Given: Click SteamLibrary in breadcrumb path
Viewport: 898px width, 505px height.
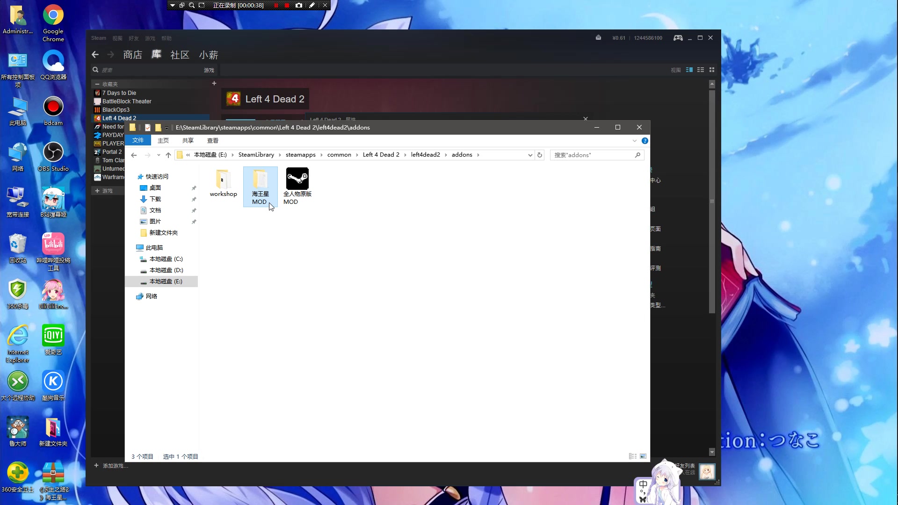Looking at the screenshot, I should [256, 155].
